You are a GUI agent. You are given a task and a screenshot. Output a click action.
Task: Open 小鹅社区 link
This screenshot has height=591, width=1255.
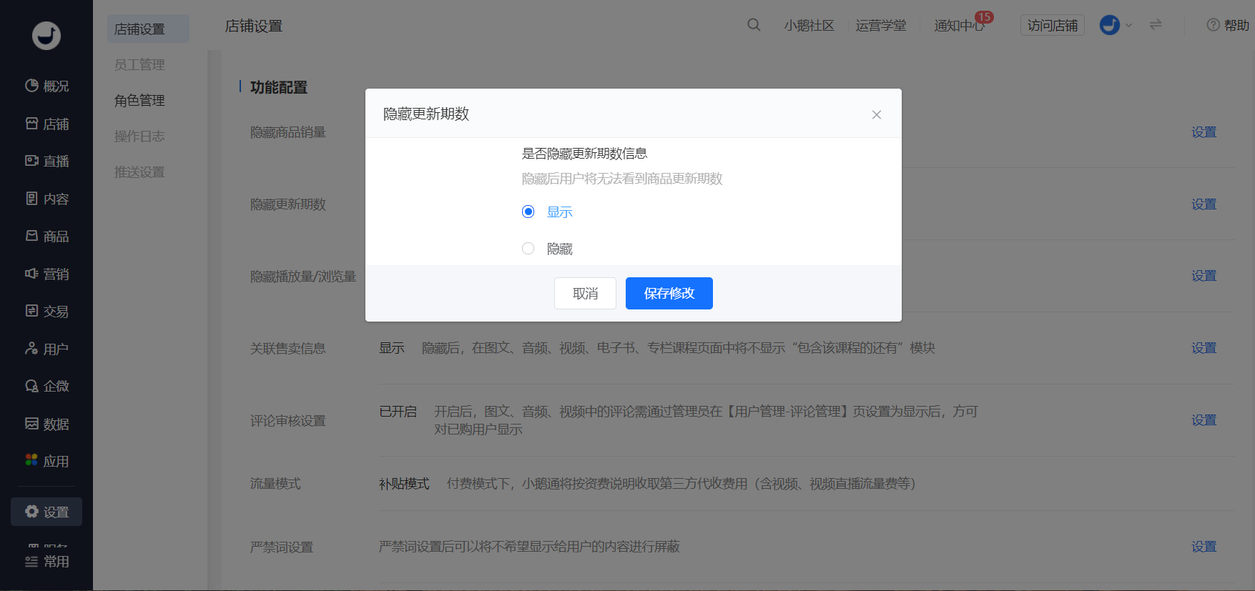click(809, 25)
